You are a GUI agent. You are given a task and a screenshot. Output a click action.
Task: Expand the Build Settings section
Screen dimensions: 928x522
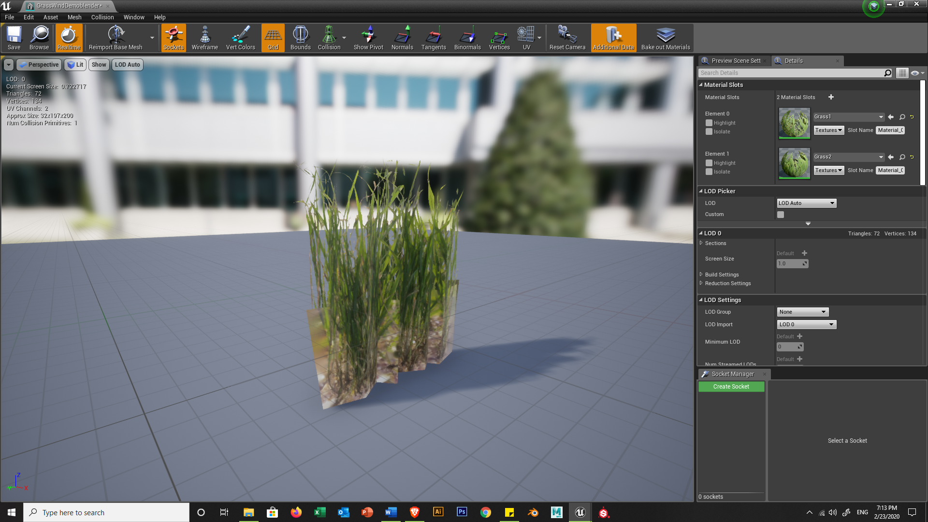(722, 275)
